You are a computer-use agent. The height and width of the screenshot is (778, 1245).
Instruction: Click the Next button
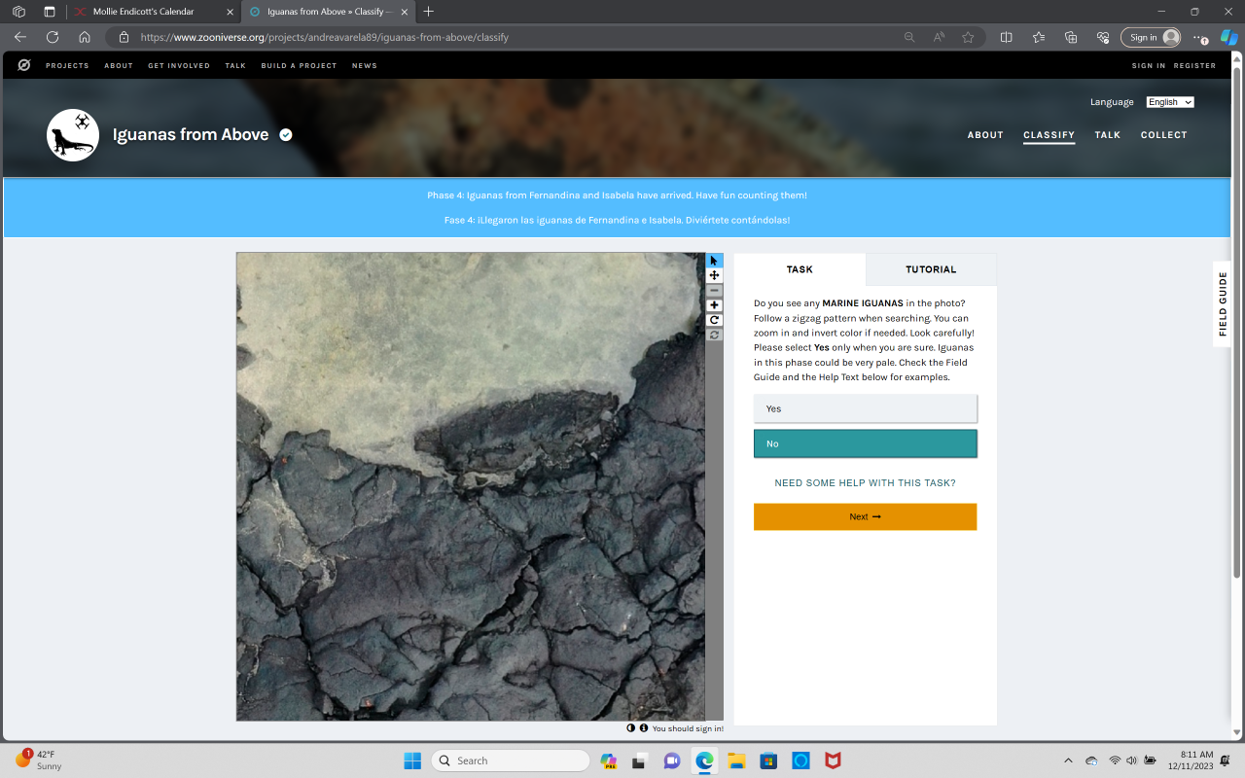point(865,516)
